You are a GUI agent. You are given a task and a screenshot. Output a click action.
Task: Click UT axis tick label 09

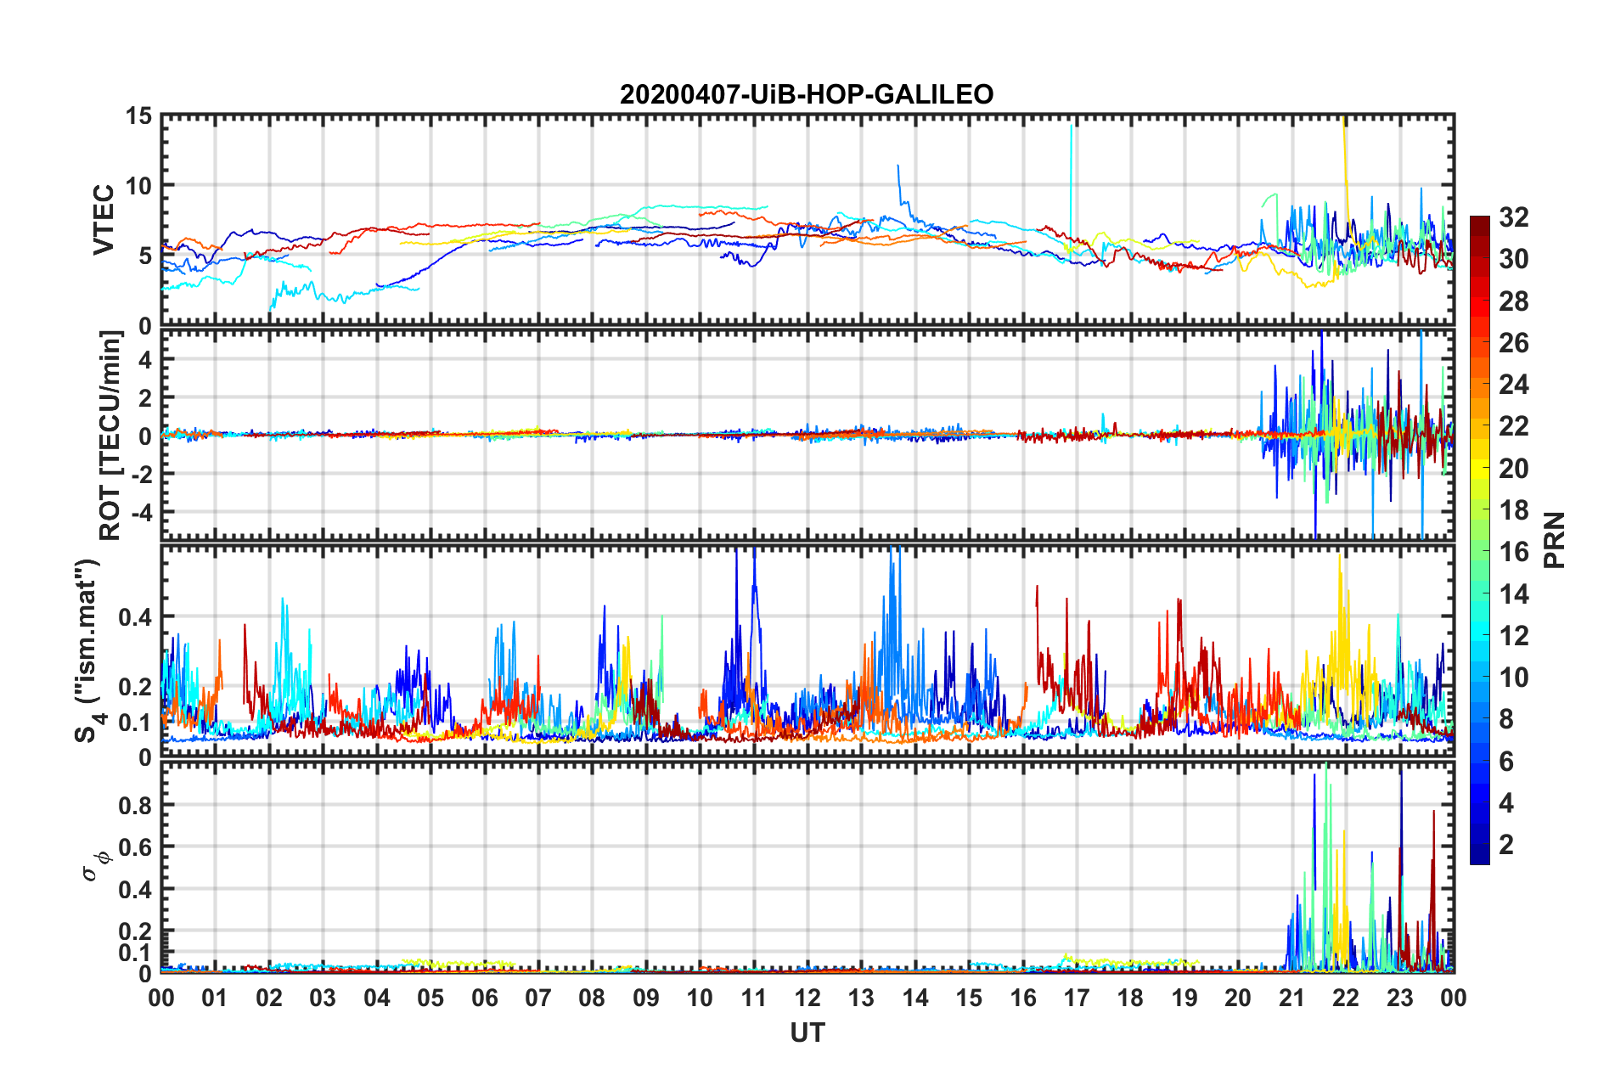(x=646, y=998)
